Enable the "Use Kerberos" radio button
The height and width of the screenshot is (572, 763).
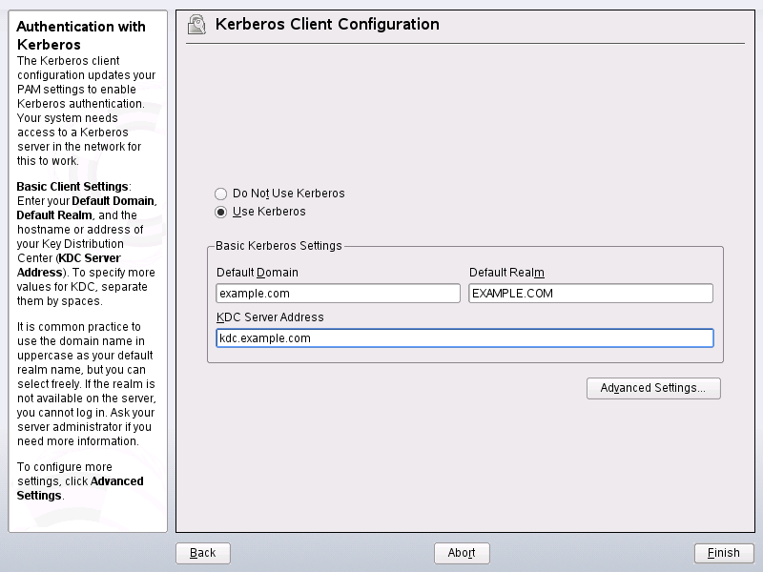point(221,212)
